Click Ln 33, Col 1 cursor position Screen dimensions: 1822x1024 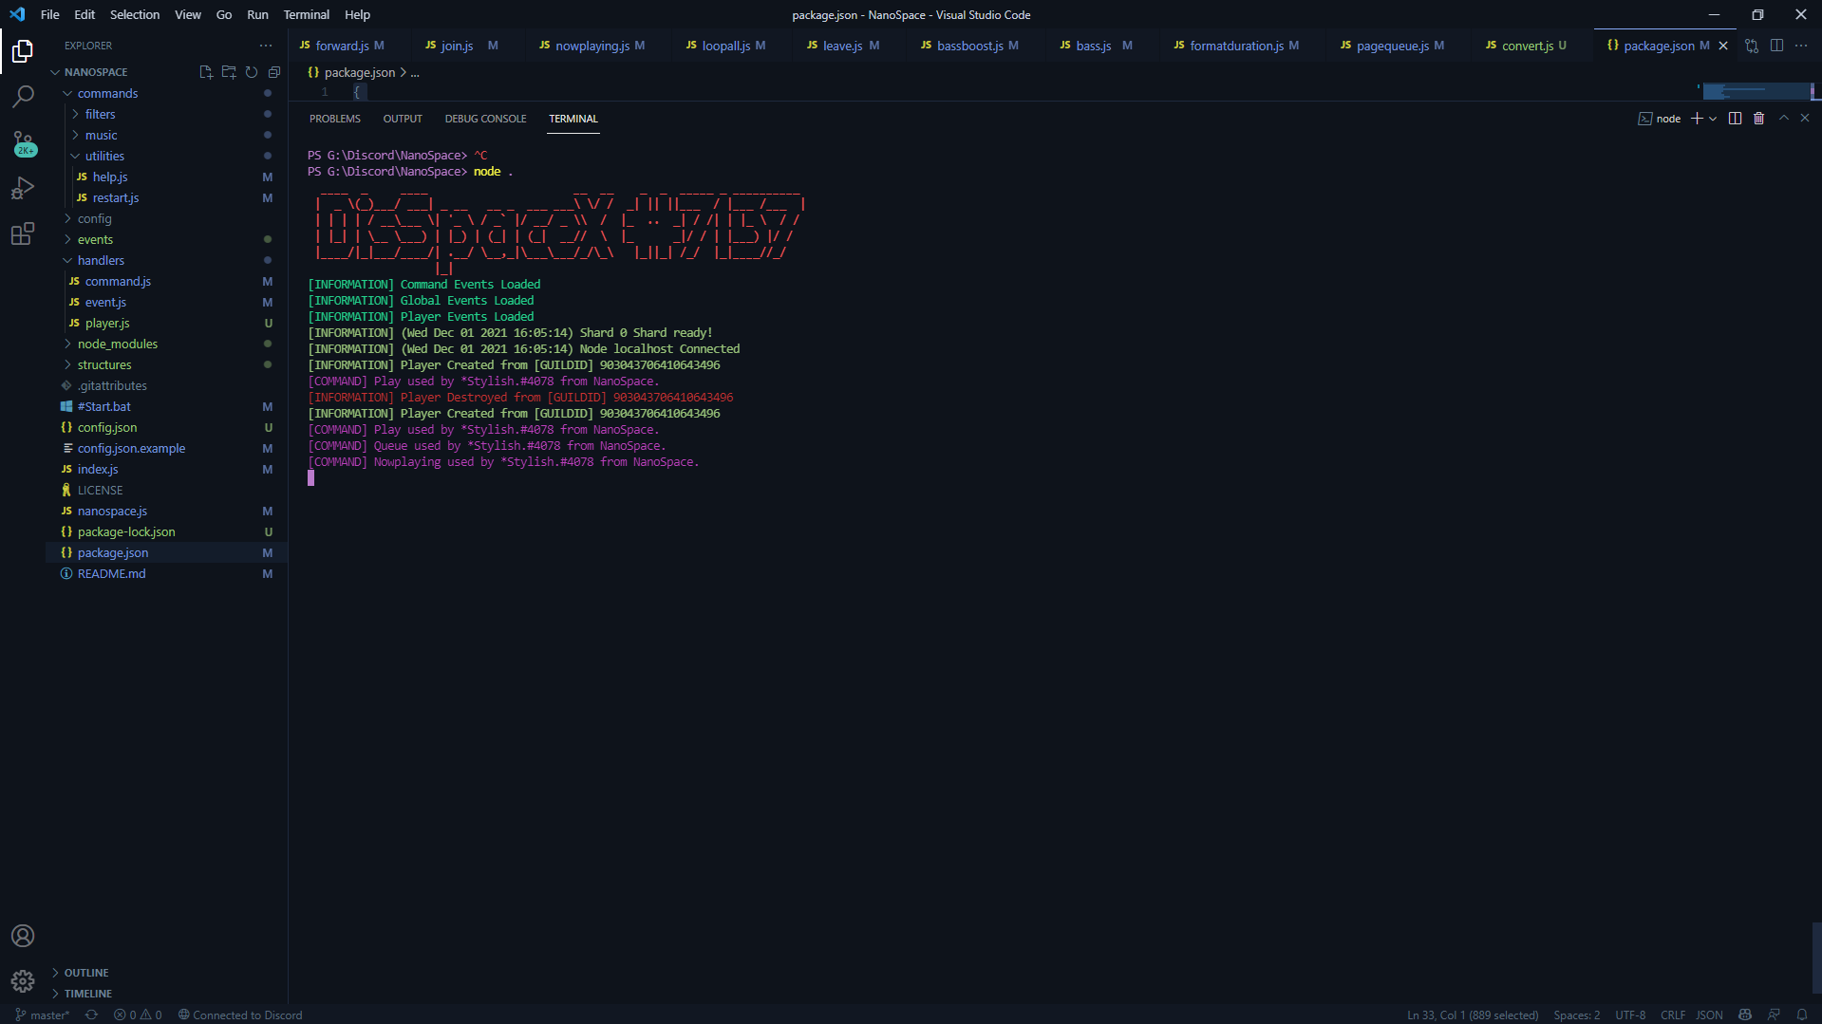[1473, 1015]
